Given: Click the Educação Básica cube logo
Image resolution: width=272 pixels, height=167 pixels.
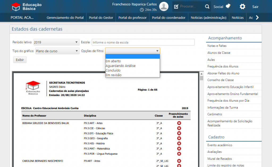Looking at the screenshot, I should pos(16,7).
